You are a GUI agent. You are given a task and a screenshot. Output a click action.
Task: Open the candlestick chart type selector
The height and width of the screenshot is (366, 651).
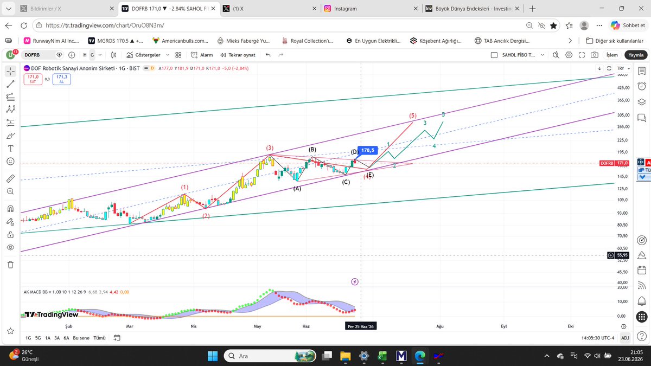114,55
